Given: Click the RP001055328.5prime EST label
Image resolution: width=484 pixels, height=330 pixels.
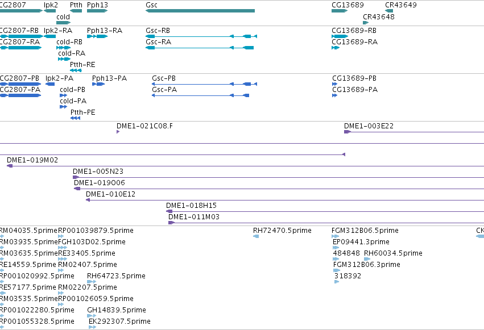Looking at the screenshot, I should click(37, 321).
